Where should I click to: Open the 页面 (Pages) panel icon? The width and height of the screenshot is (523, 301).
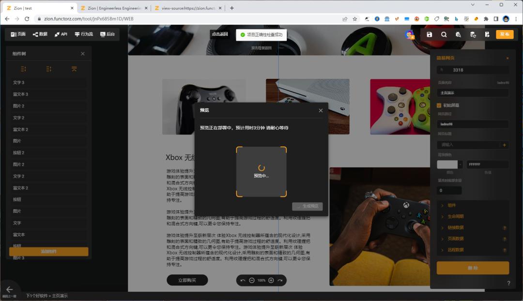[18, 34]
